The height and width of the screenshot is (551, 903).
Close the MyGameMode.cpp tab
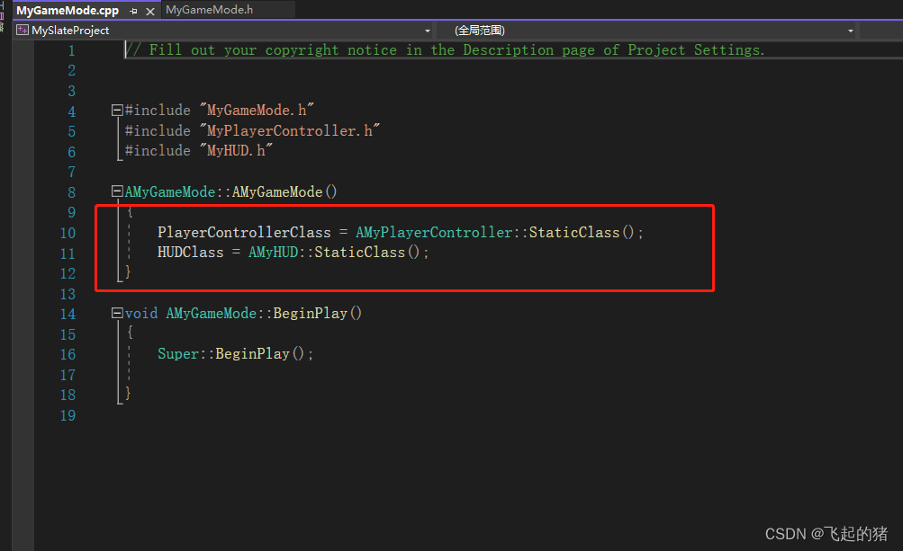[149, 12]
